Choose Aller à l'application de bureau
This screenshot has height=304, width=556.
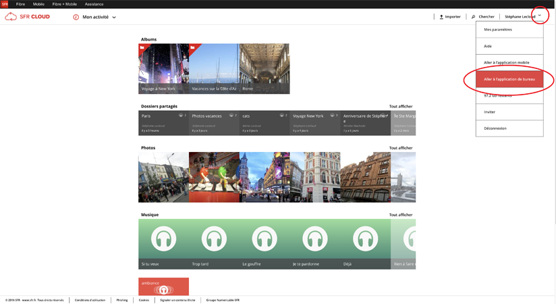click(509, 79)
